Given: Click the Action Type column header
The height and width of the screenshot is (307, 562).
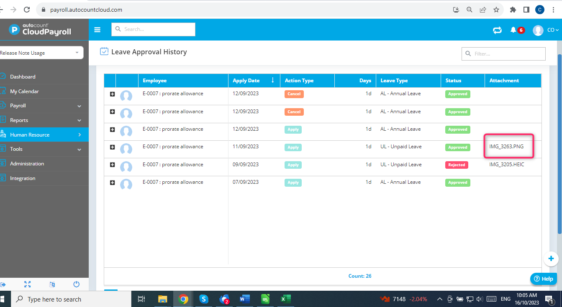Looking at the screenshot, I should point(307,81).
